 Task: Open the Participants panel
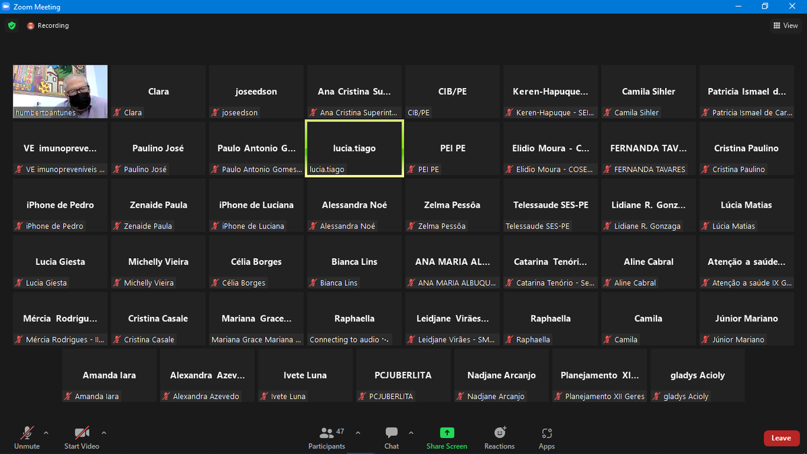pyautogui.click(x=327, y=438)
